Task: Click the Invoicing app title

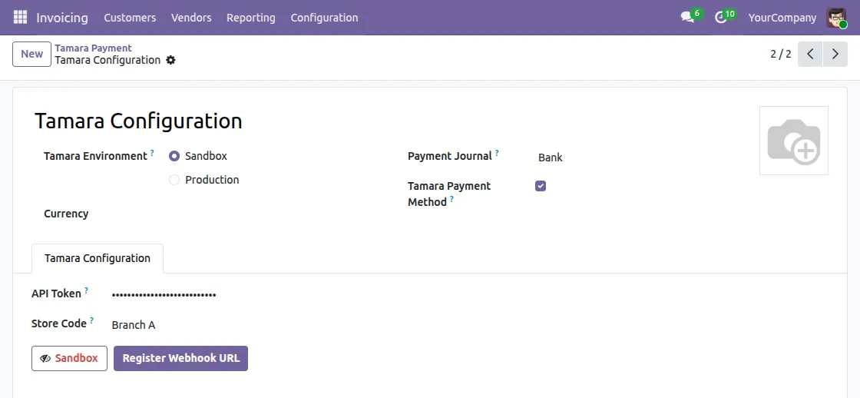Action: point(62,18)
